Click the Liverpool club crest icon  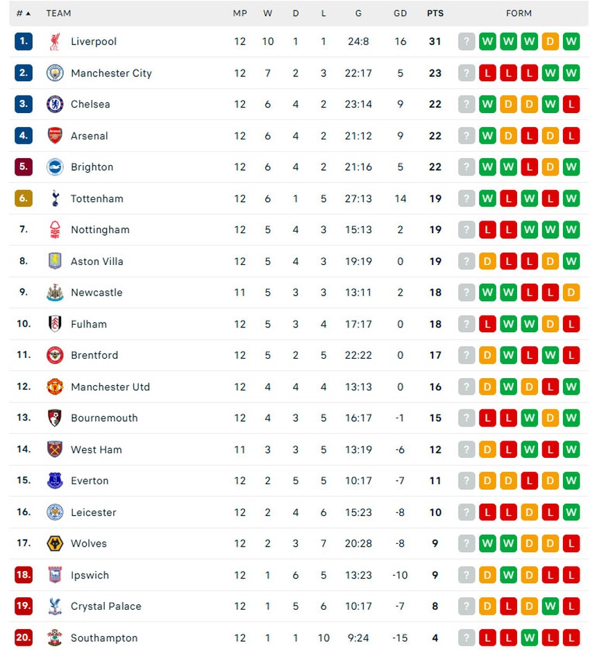[x=55, y=42]
